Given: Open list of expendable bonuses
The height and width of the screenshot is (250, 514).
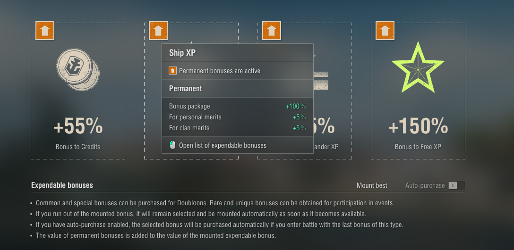Looking at the screenshot, I should coord(223,145).
